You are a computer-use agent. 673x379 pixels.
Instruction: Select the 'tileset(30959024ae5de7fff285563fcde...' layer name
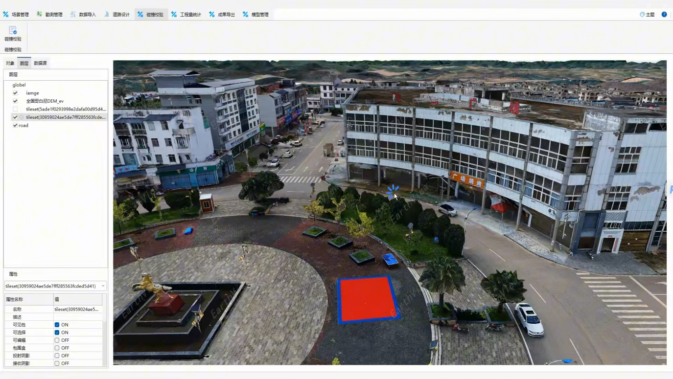[x=66, y=117]
